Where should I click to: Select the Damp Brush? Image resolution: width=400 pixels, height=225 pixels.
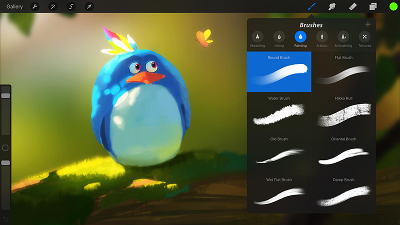(x=343, y=193)
